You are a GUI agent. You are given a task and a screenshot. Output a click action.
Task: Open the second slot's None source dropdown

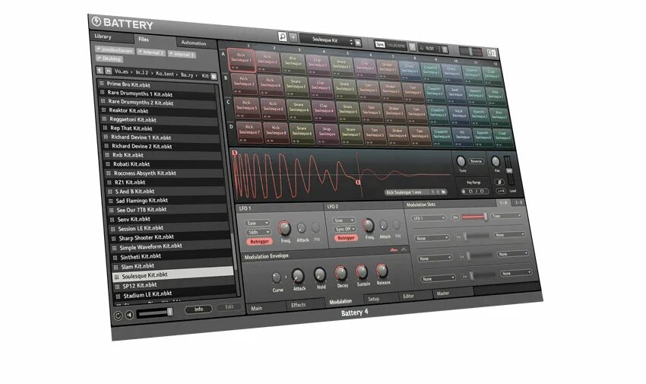pyautogui.click(x=432, y=238)
